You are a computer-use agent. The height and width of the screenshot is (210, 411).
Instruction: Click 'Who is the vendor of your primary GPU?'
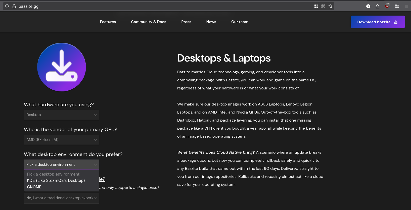coord(70,129)
